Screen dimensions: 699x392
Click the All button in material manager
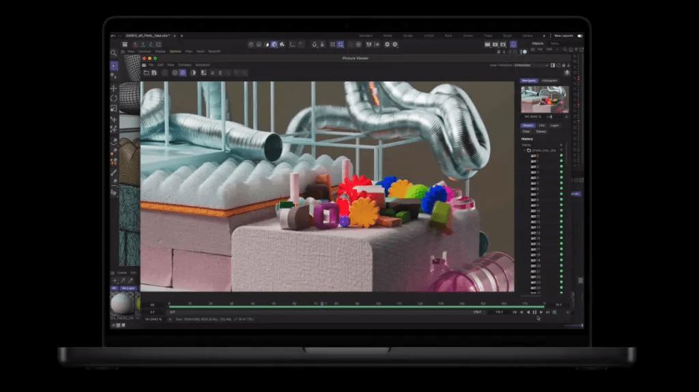114,289
